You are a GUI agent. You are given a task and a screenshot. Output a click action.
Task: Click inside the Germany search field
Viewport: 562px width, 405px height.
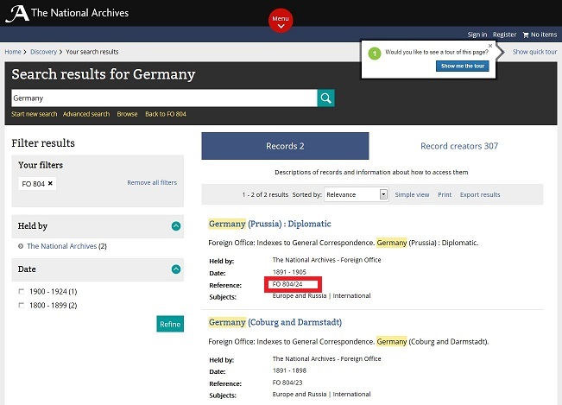(164, 98)
